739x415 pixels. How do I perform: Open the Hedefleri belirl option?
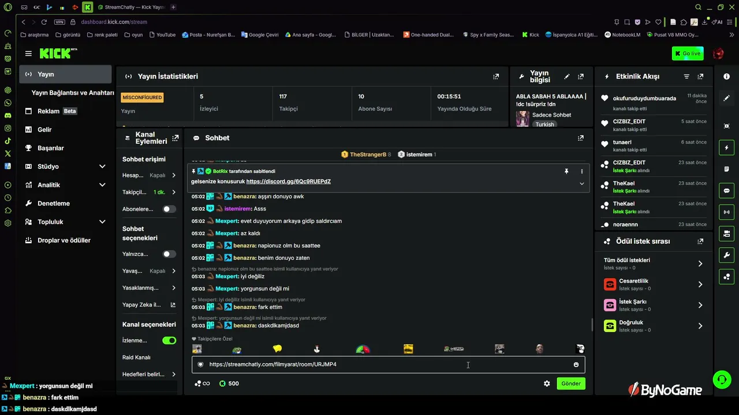tap(149, 374)
